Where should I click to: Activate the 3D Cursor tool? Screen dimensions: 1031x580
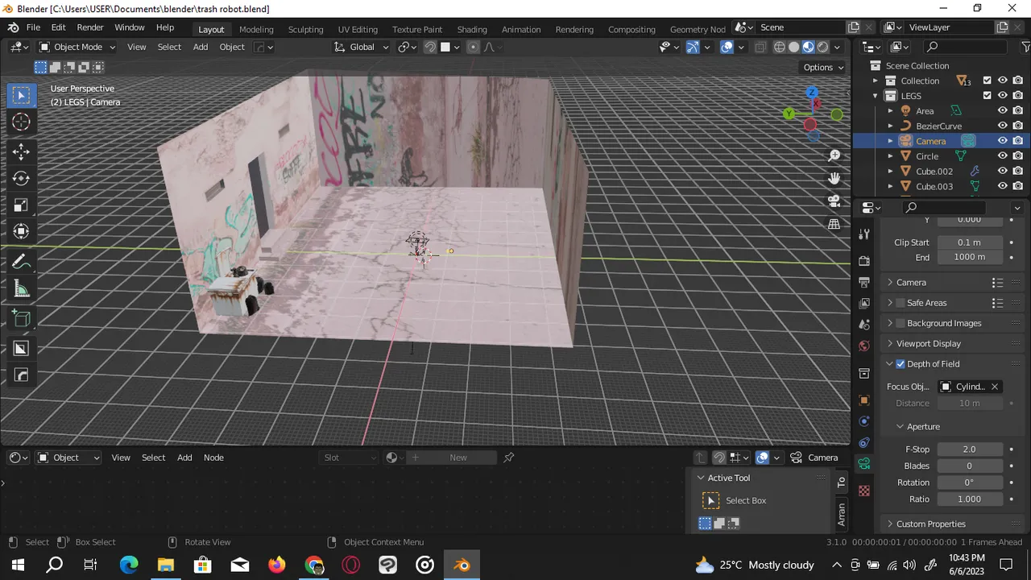(x=22, y=122)
